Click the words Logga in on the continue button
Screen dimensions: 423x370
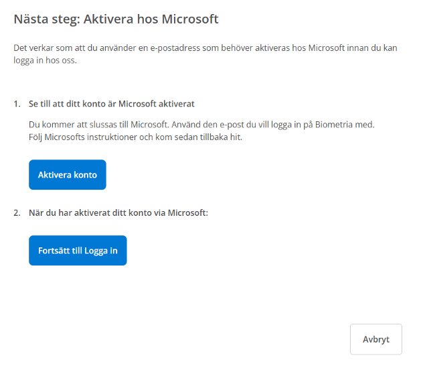pyautogui.click(x=101, y=251)
